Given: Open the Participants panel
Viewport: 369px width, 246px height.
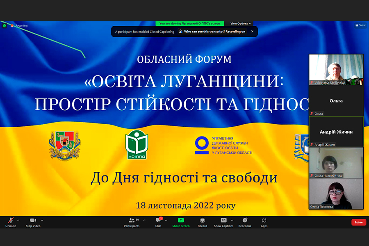Looking at the screenshot, I should click(x=132, y=223).
